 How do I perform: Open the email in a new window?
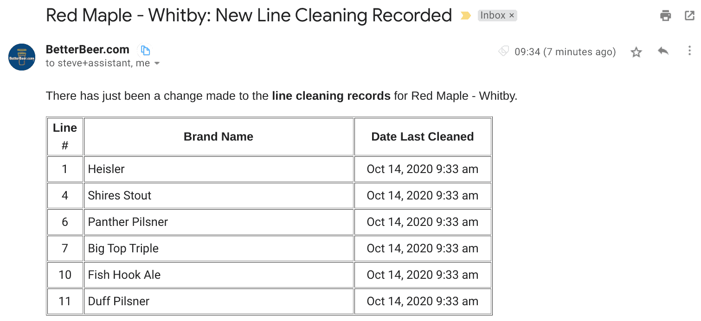pos(689,16)
